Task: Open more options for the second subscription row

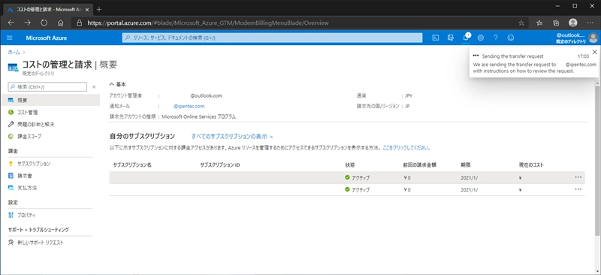Action: click(x=578, y=189)
